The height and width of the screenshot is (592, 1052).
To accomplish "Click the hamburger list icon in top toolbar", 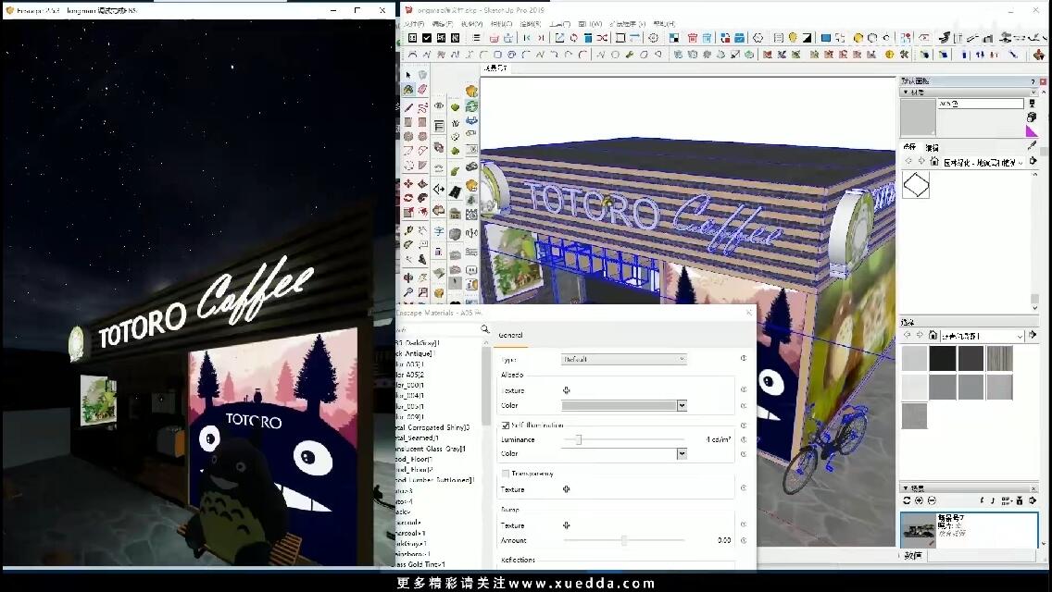I will coord(476,38).
